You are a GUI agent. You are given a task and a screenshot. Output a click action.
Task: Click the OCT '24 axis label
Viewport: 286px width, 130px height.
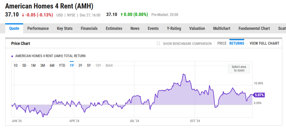[x=195, y=121]
